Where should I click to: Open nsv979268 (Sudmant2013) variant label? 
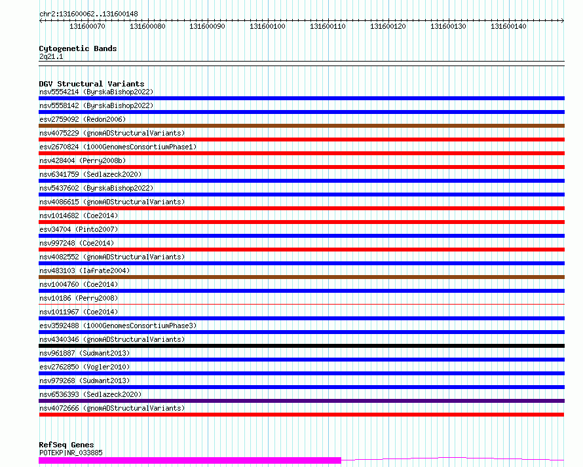click(x=85, y=381)
